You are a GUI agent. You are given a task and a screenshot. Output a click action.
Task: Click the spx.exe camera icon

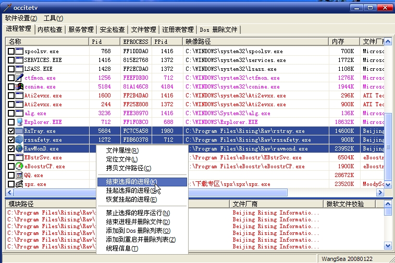(19, 184)
